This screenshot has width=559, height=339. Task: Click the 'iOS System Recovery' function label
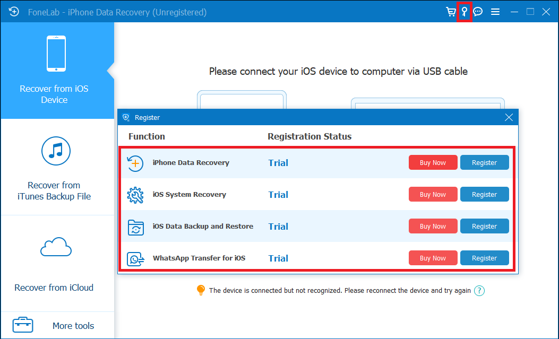coord(190,194)
